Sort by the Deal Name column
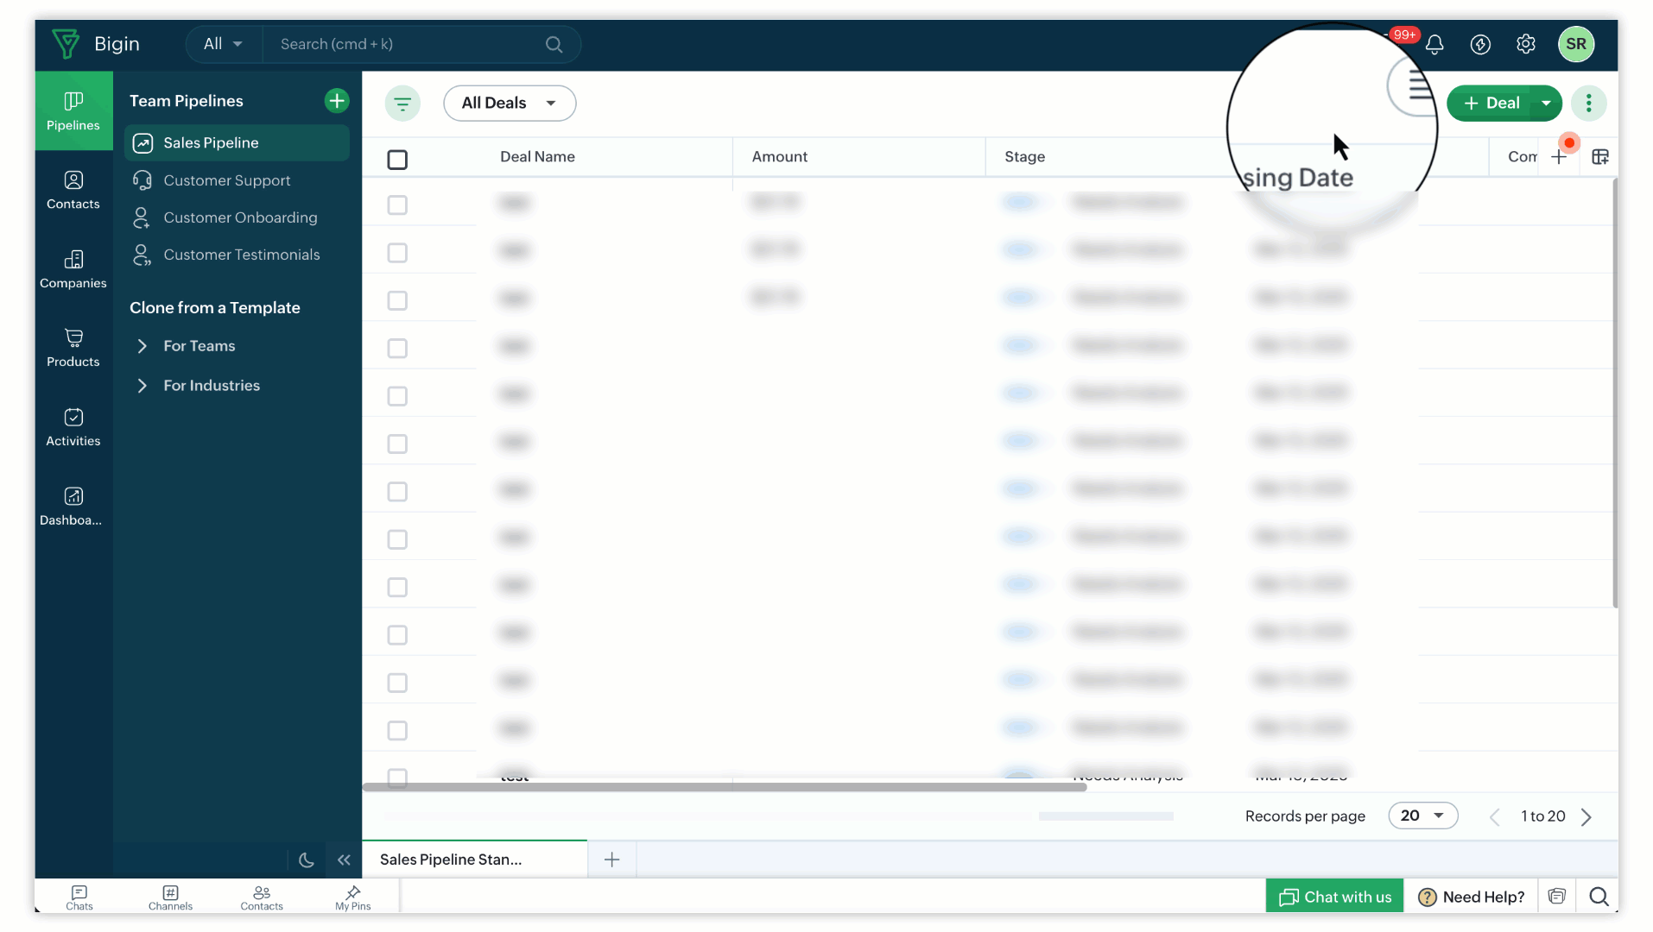 coord(537,157)
